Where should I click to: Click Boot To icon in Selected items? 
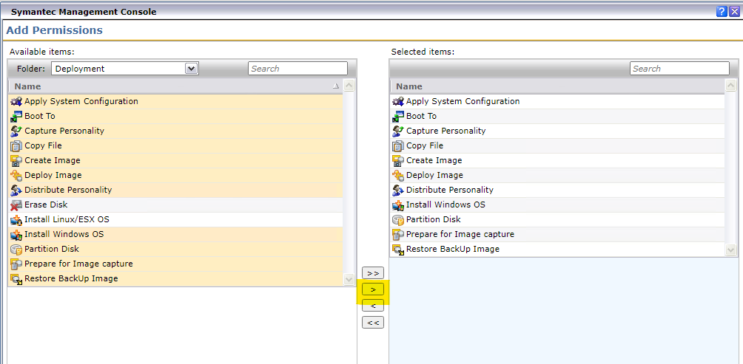point(398,116)
